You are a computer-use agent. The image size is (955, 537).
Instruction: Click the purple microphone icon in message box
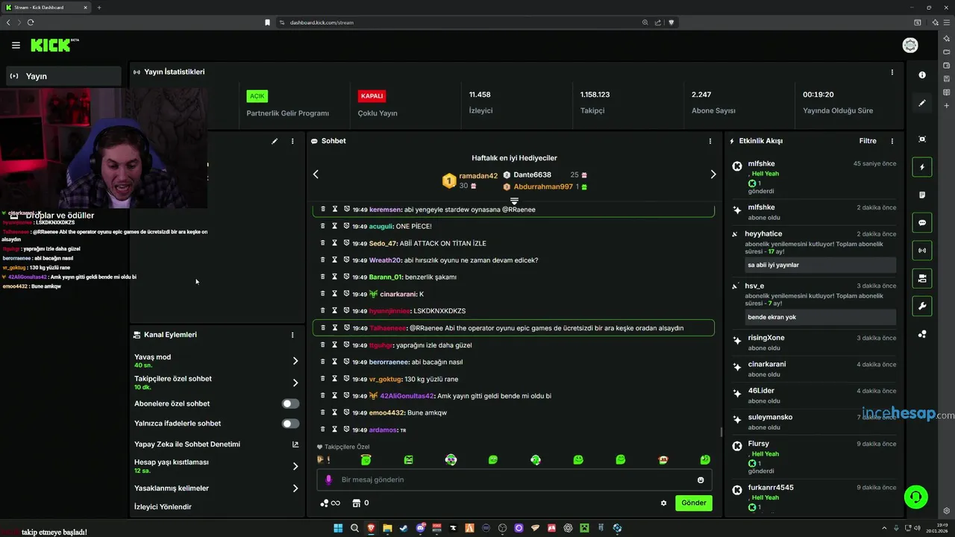point(328,480)
